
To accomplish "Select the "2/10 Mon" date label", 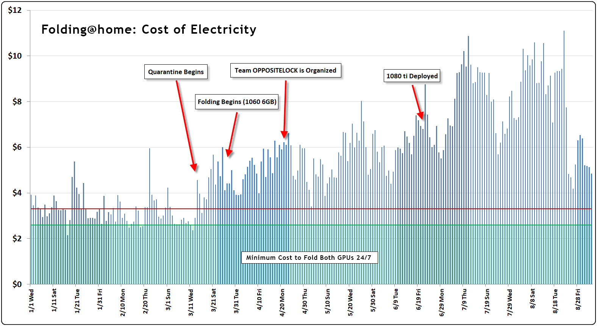I will (123, 303).
